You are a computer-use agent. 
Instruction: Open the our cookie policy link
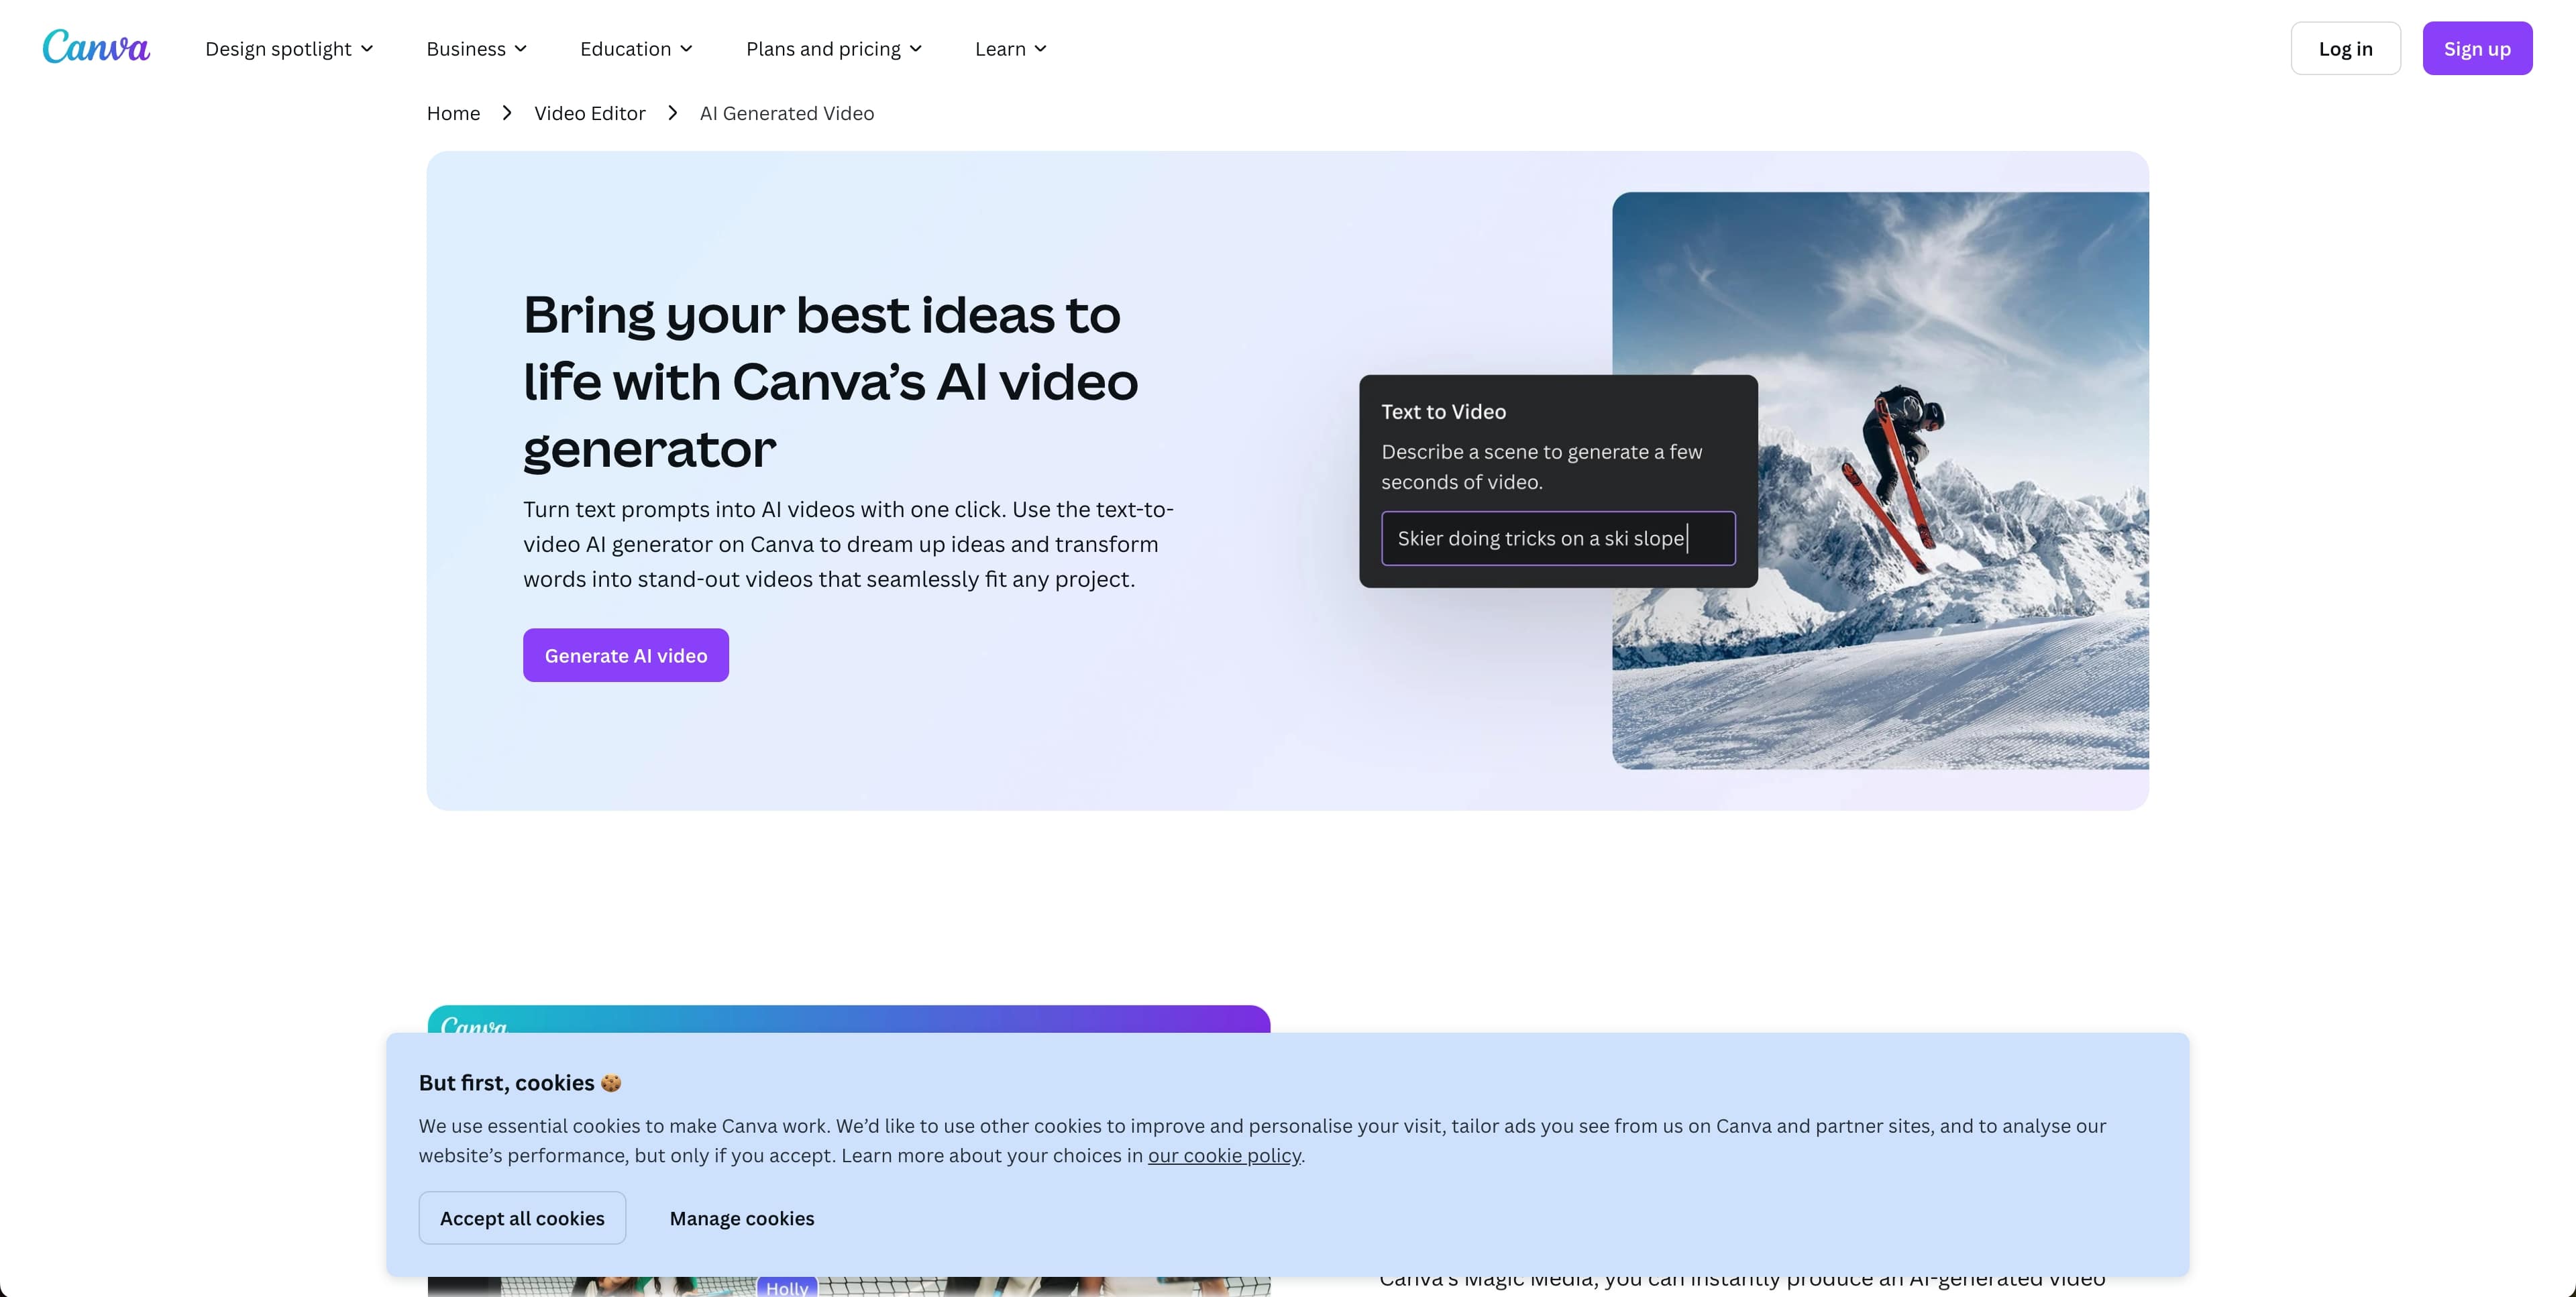point(1224,1155)
